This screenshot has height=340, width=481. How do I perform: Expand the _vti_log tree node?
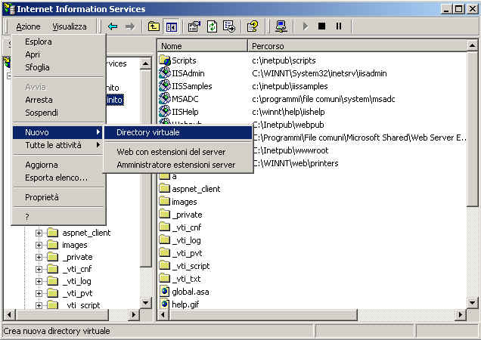coord(39,281)
